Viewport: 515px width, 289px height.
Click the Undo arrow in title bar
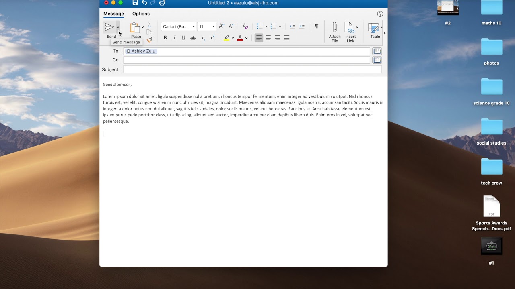[x=144, y=3]
